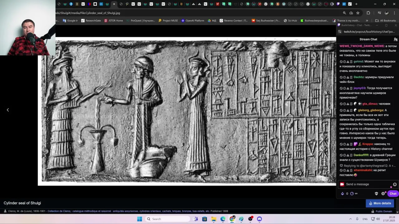Image resolution: width=399 pixels, height=224 pixels.
Task: Open File Explorer from taskbar
Action: (214, 219)
